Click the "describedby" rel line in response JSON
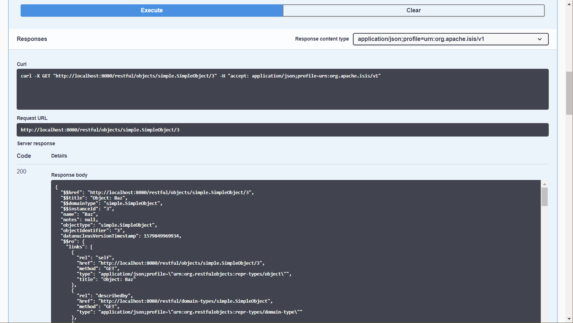 point(105,296)
